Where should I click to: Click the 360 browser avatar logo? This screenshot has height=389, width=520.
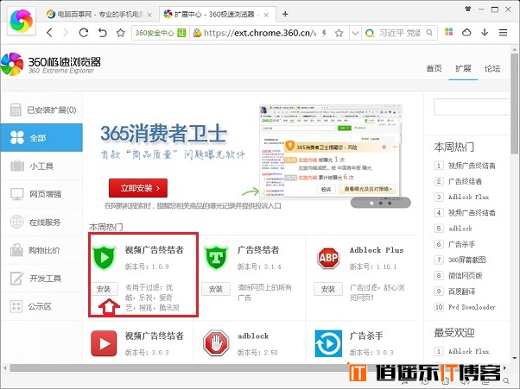click(x=22, y=22)
